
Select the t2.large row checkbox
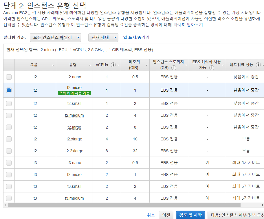click(9, 127)
